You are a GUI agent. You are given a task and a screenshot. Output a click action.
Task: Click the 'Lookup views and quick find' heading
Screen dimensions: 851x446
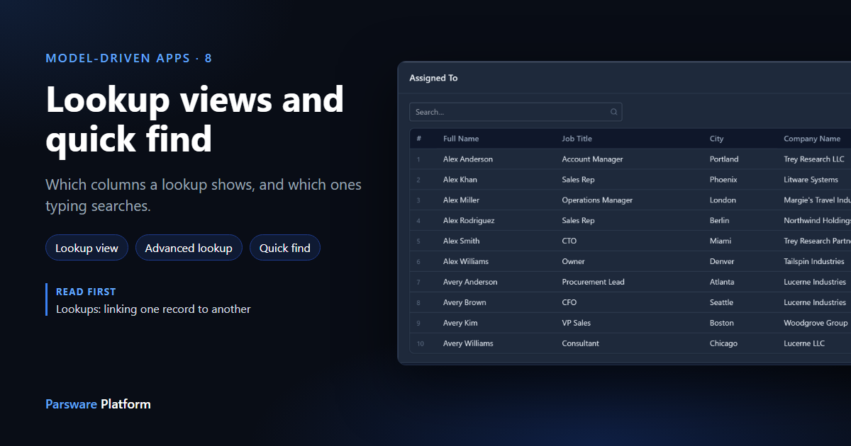[195, 118]
